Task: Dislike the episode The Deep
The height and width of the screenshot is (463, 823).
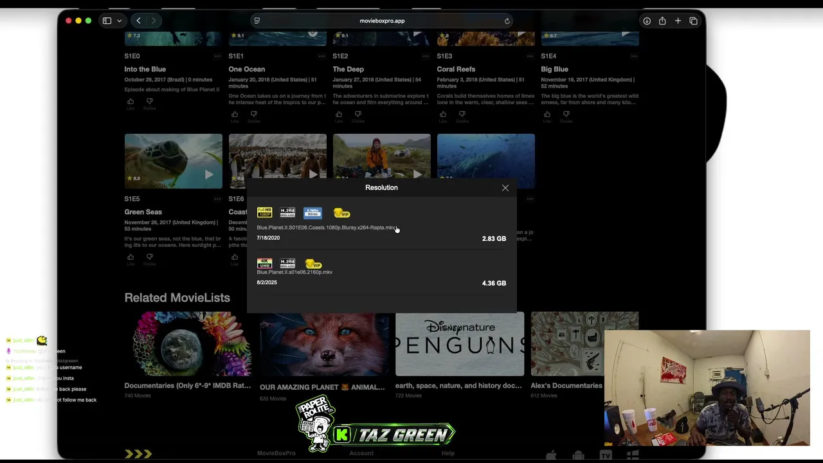Action: (358, 116)
